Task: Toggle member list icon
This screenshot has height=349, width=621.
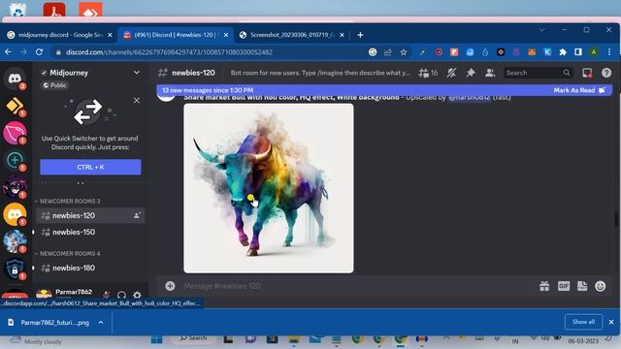Action: pos(490,73)
